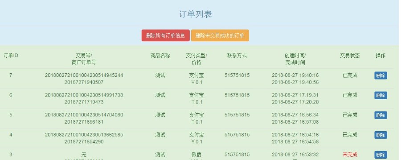
Task: Select transaction number 2018082721001004230514945244
Action: click(84, 75)
